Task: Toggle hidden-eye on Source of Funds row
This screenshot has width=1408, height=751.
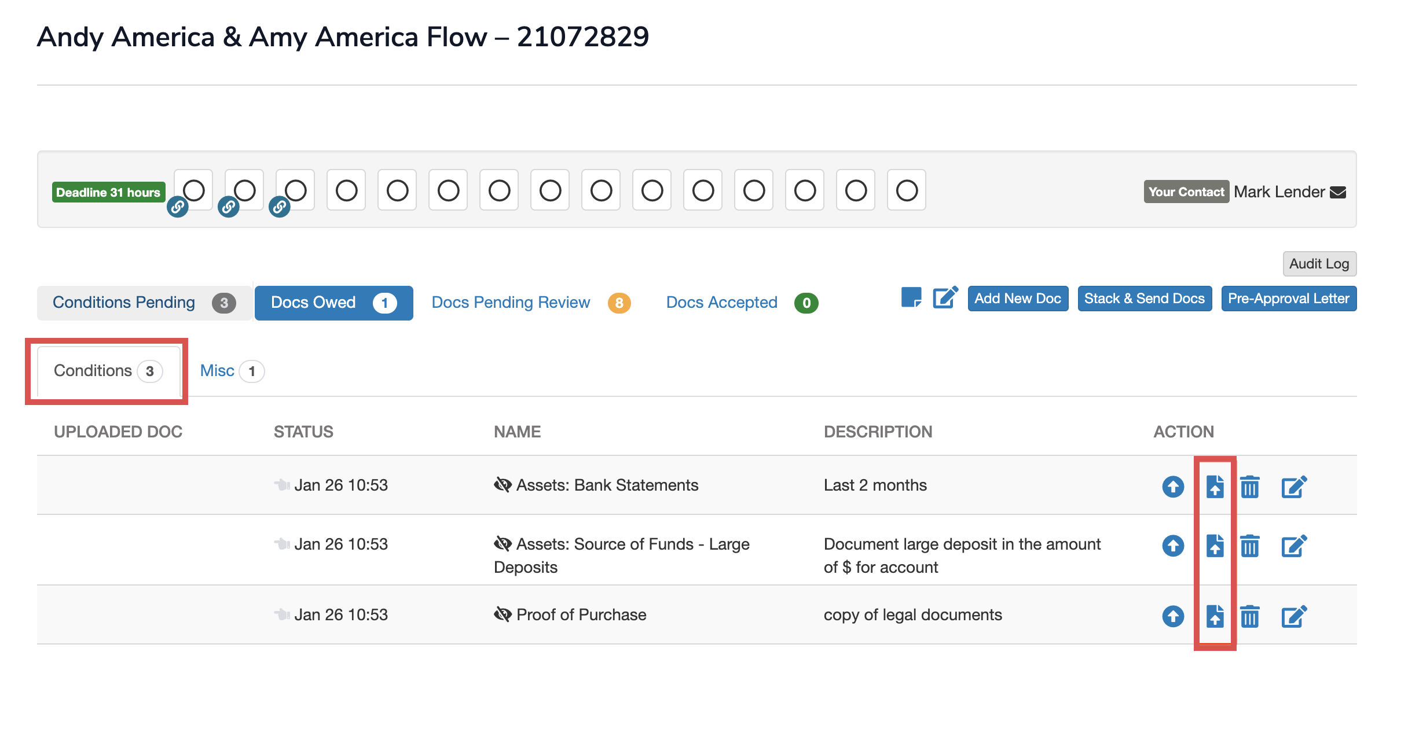Action: tap(503, 544)
